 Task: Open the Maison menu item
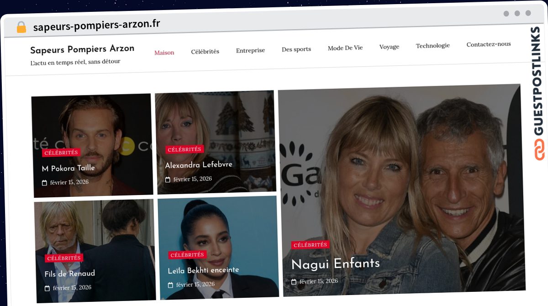coord(164,53)
